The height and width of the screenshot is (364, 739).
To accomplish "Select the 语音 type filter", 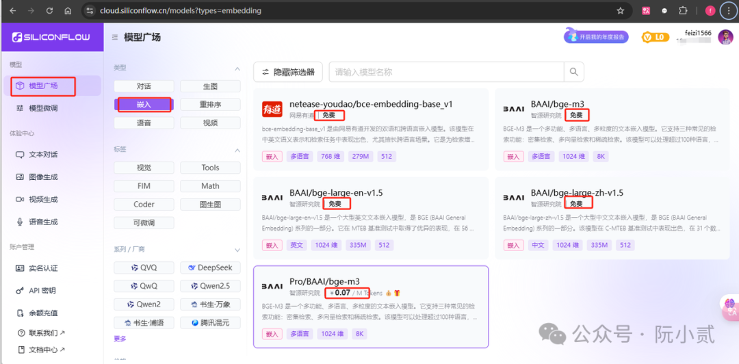I will point(144,123).
